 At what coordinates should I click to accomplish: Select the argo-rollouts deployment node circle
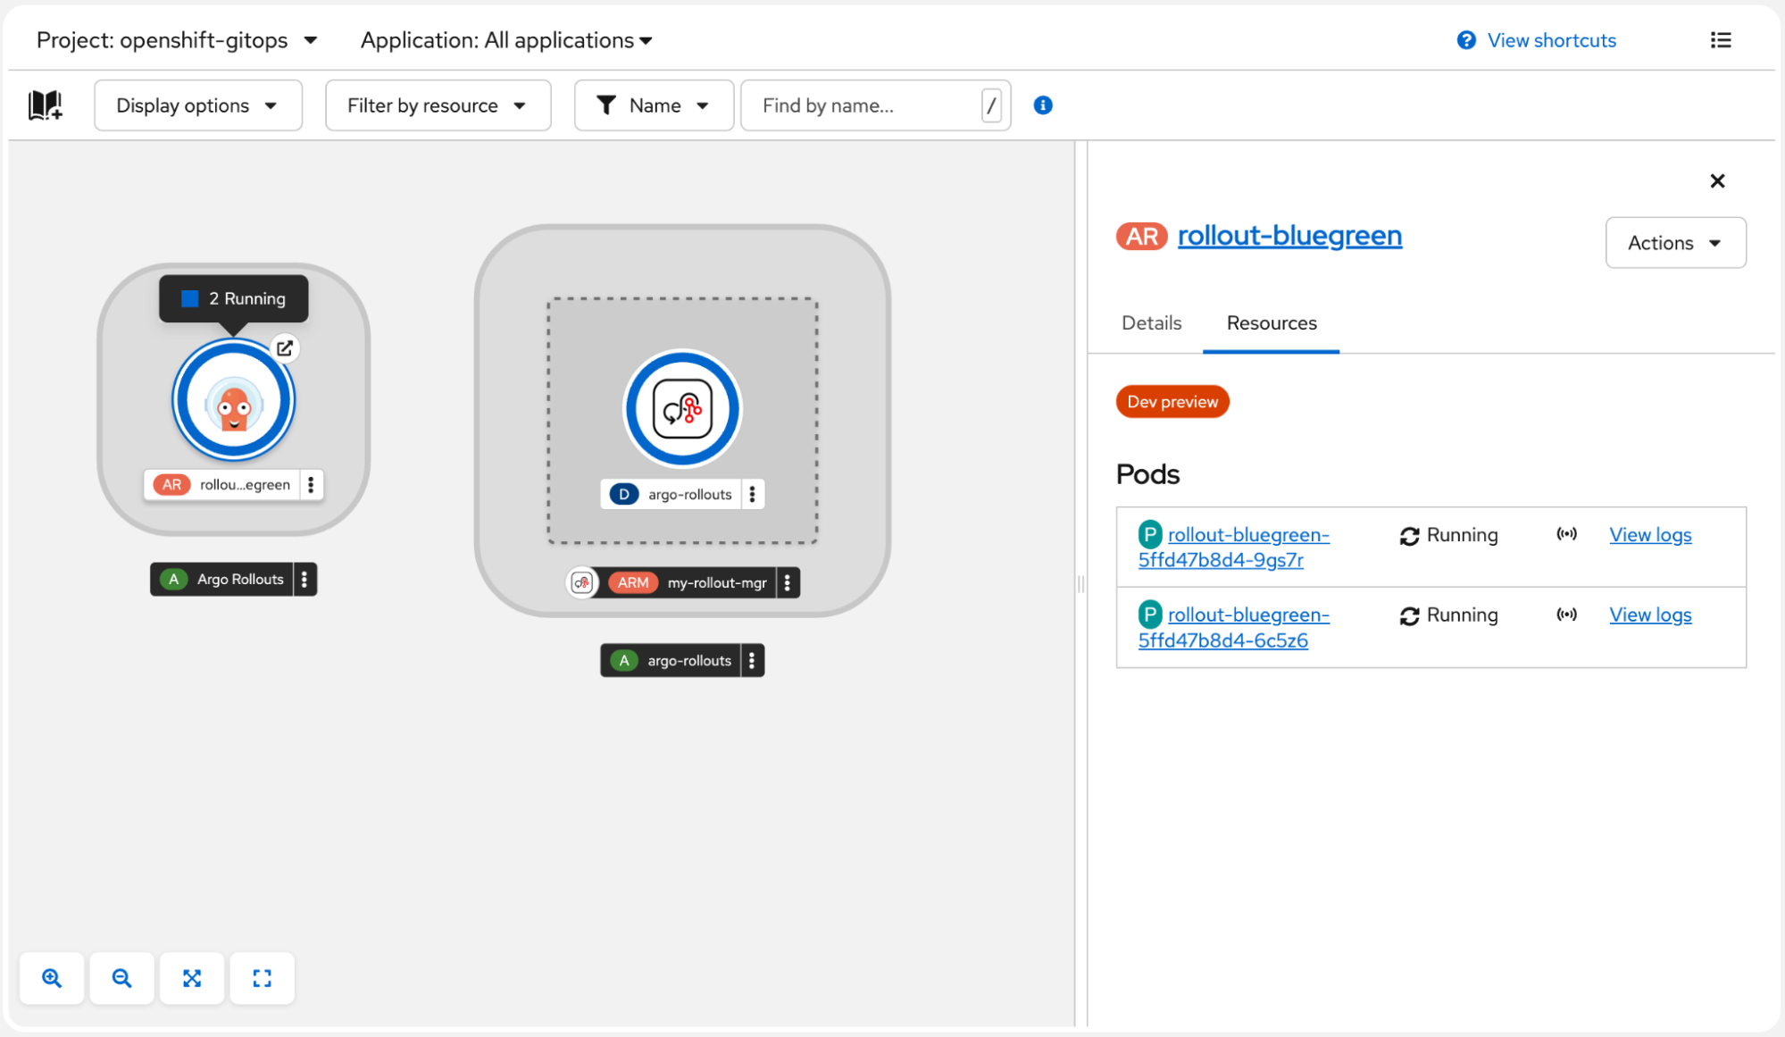(x=682, y=409)
